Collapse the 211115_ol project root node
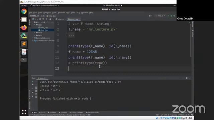The height and width of the screenshot is (120, 214). tap(32, 22)
